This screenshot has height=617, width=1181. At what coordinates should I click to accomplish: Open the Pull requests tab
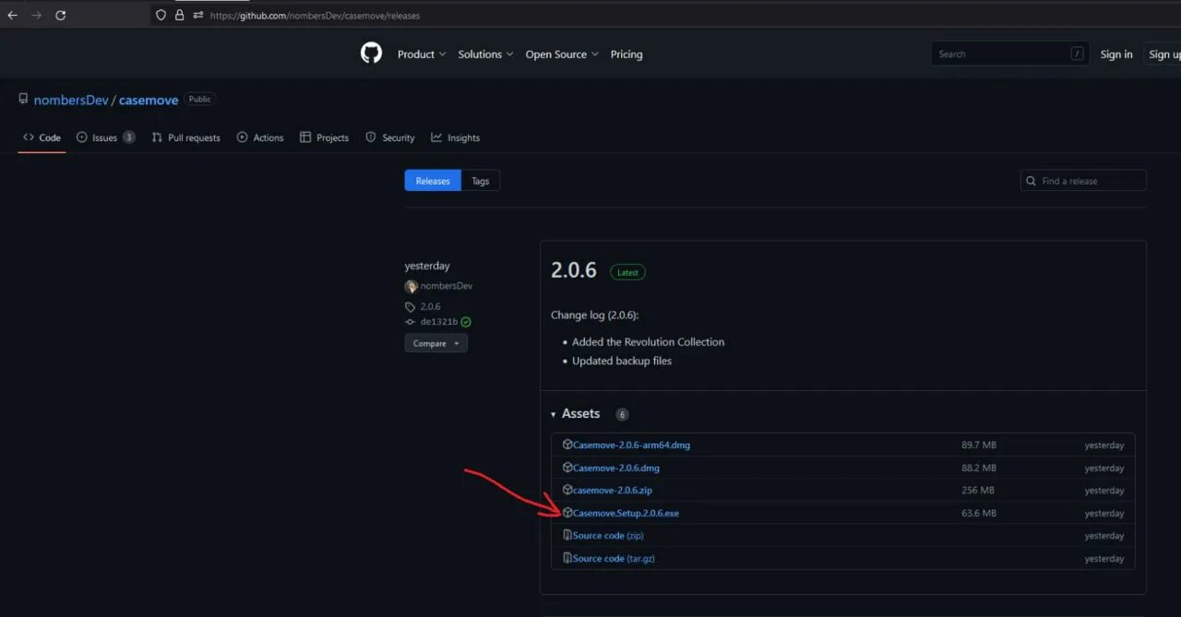coord(186,137)
